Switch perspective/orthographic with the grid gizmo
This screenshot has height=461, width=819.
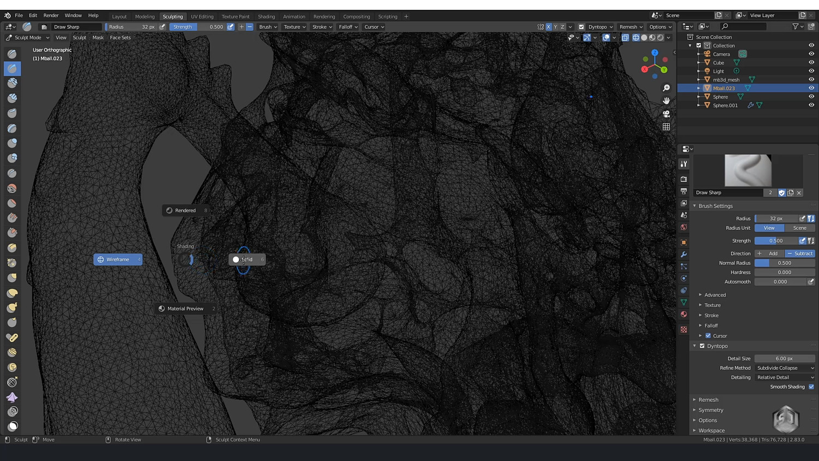[x=666, y=127]
